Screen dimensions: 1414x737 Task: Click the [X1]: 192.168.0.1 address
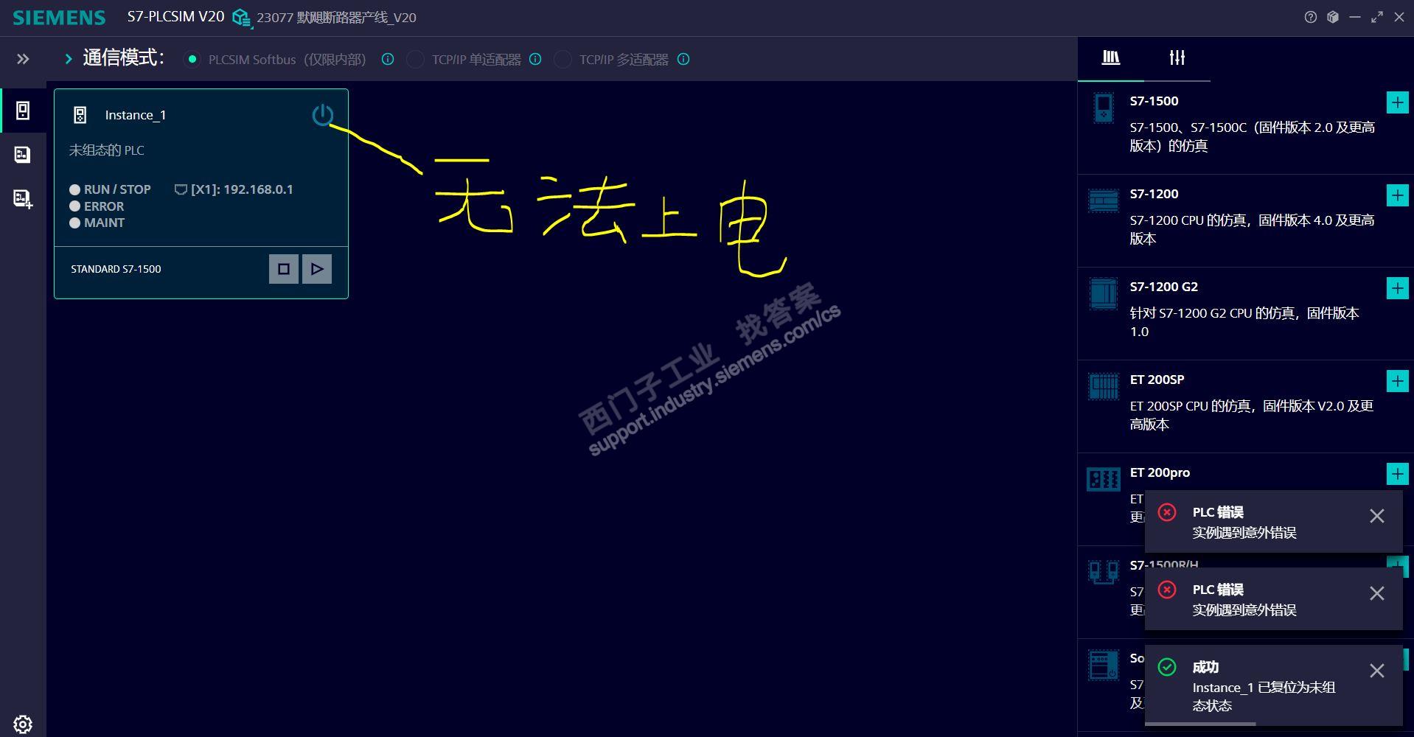point(242,189)
